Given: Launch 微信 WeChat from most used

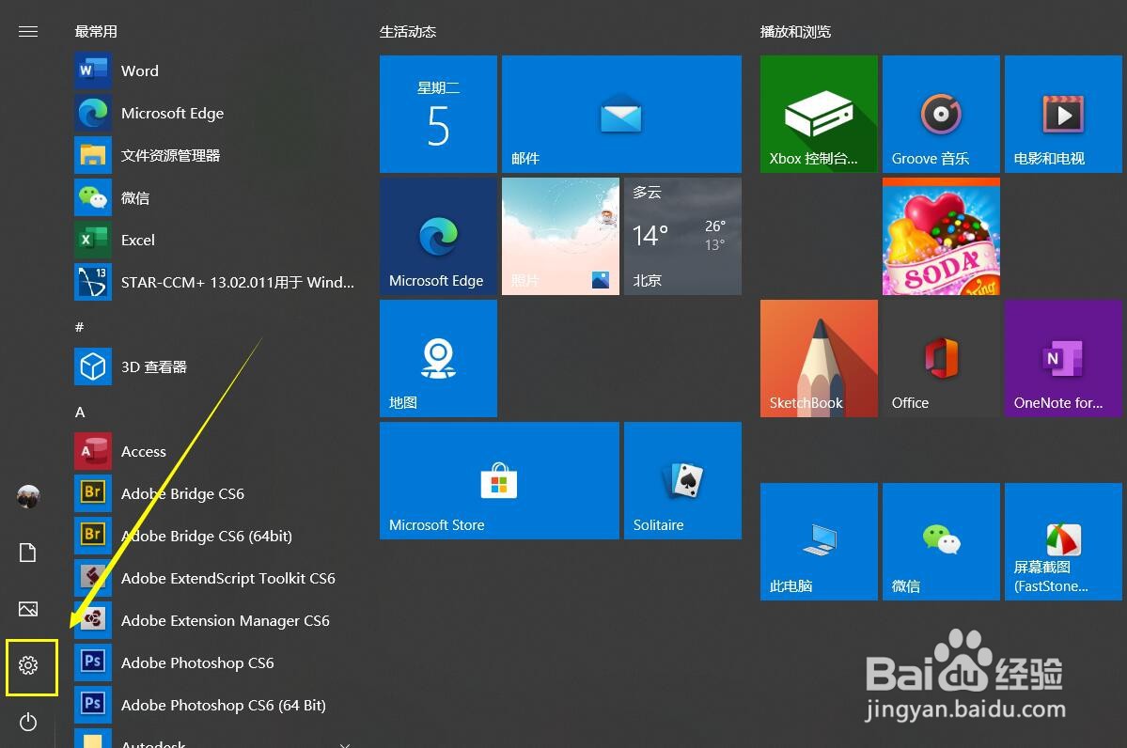Looking at the screenshot, I should [136, 197].
